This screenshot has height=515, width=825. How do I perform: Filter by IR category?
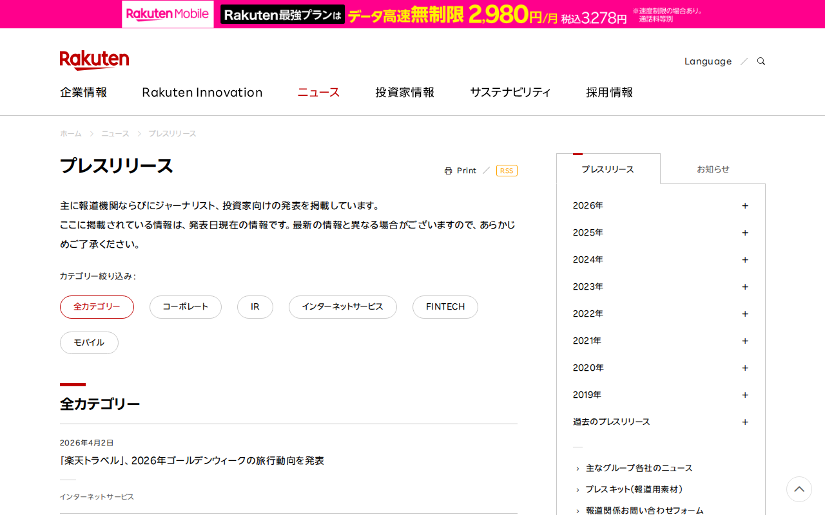click(x=255, y=307)
